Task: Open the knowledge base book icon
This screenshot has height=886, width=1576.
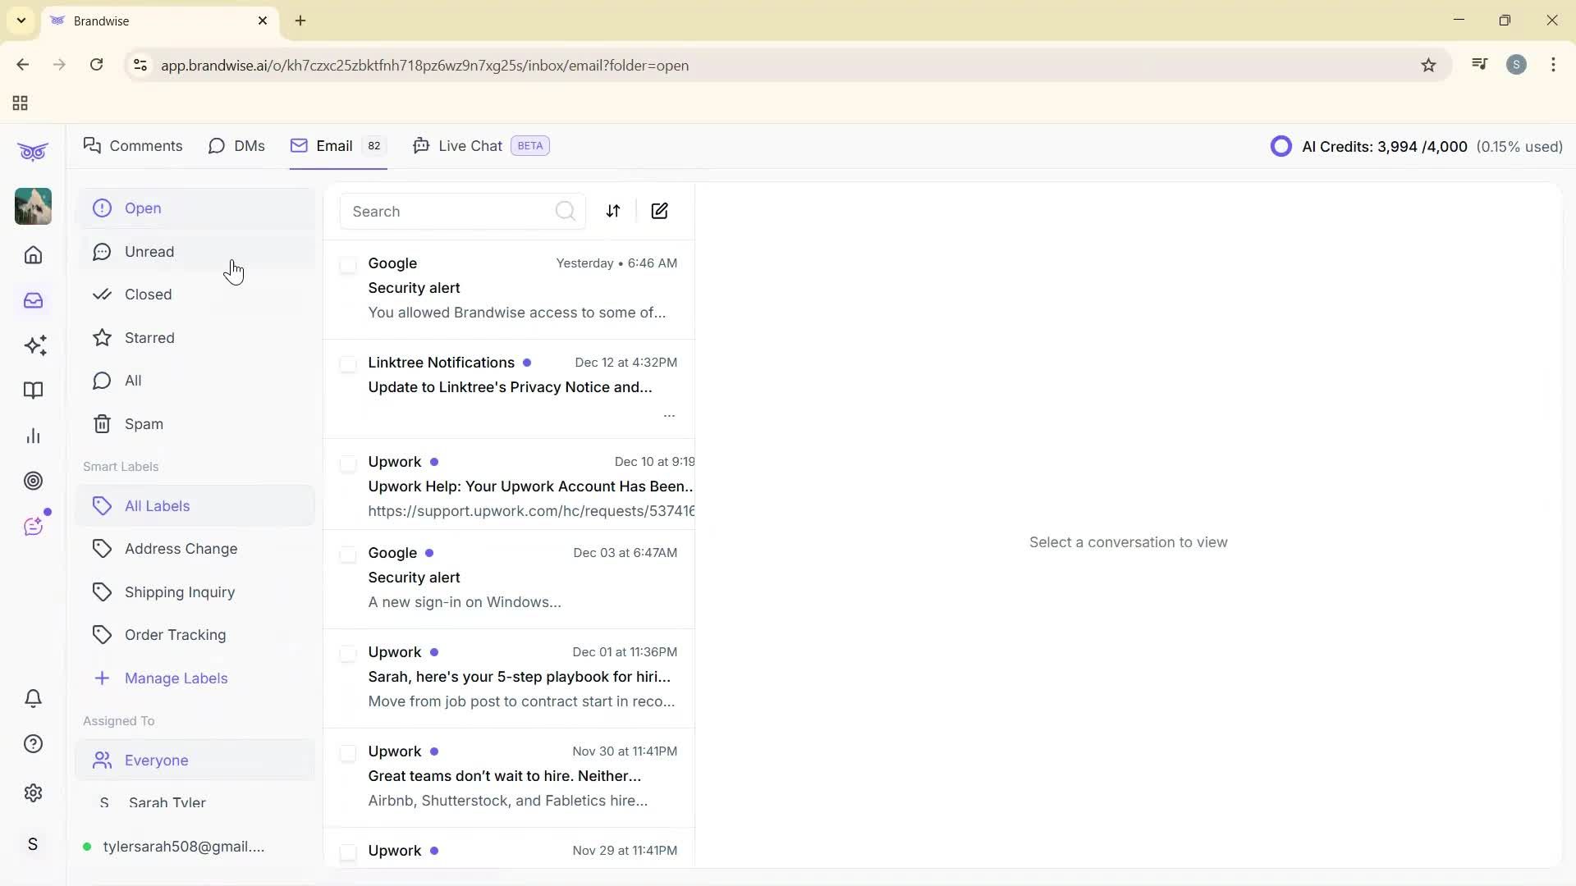Action: (33, 390)
